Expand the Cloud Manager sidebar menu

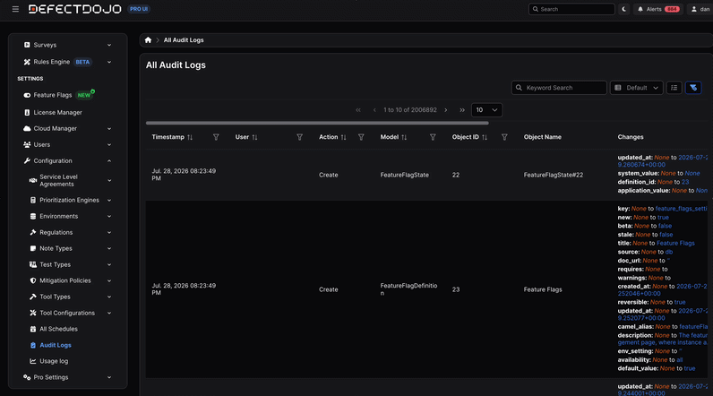point(67,129)
